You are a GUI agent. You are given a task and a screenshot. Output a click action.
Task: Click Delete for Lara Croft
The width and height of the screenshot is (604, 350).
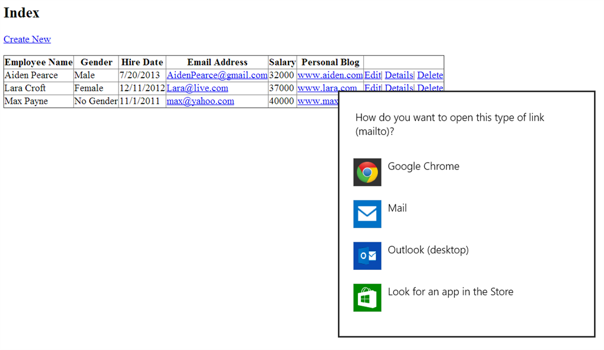click(x=430, y=87)
